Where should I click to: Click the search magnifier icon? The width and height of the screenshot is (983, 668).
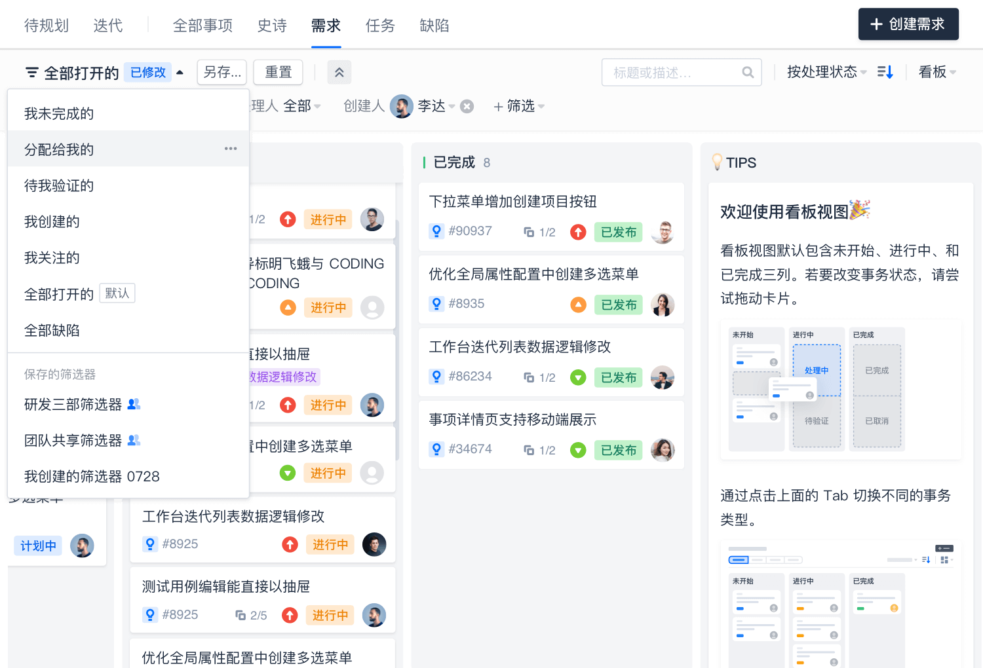pyautogui.click(x=748, y=73)
